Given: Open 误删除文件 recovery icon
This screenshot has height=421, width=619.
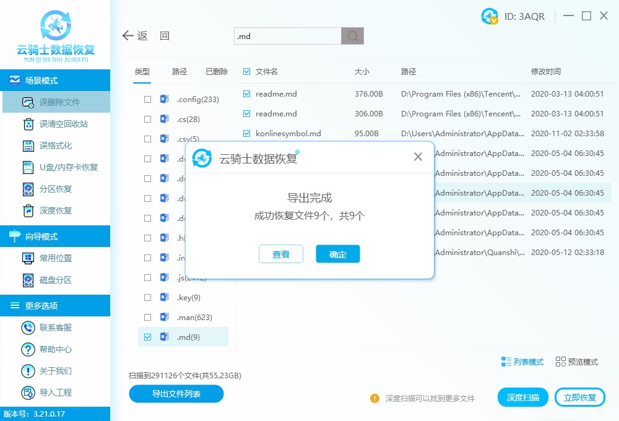Looking at the screenshot, I should point(28,102).
